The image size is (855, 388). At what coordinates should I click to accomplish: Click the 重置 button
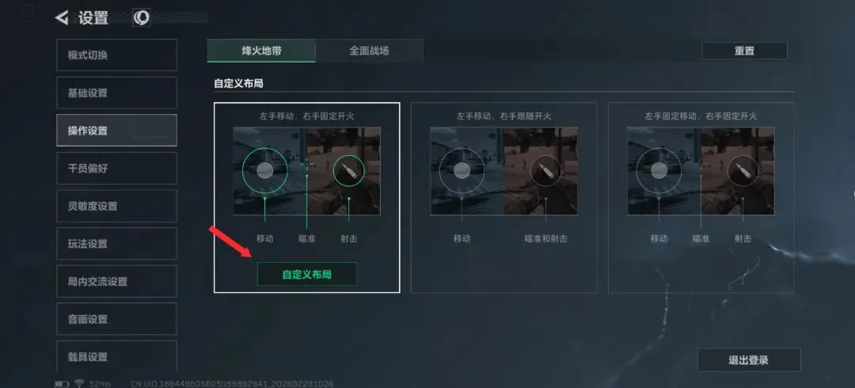(744, 51)
